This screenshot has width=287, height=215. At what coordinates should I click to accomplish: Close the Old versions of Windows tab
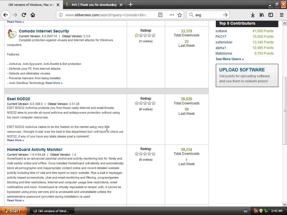pyautogui.click(x=58, y=5)
